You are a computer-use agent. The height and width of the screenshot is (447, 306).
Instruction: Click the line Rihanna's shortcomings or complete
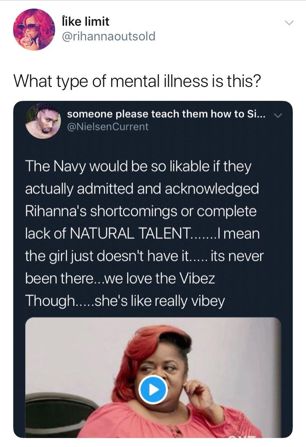(141, 211)
